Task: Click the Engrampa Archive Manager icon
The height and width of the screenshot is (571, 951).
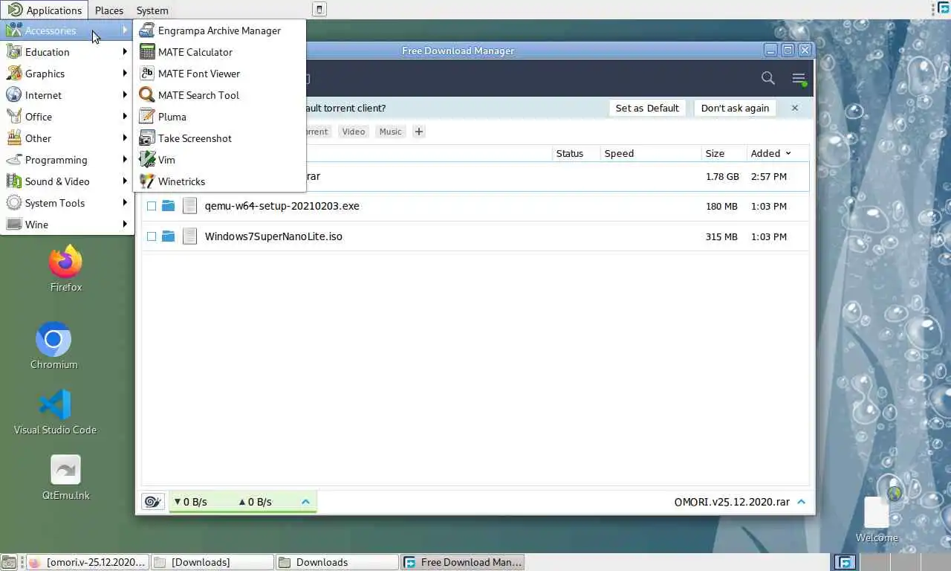Action: pyautogui.click(x=147, y=30)
